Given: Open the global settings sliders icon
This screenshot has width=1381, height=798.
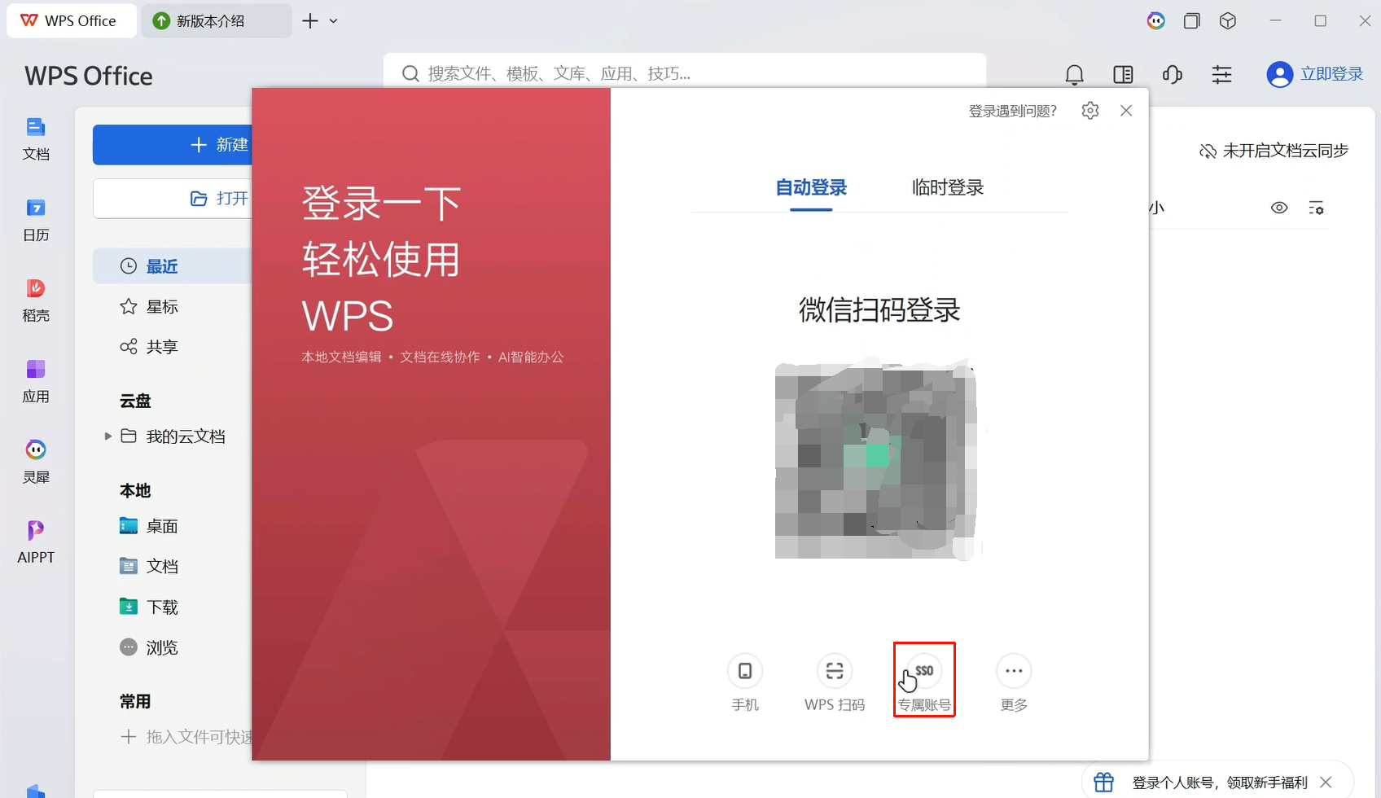Looking at the screenshot, I should (1221, 75).
